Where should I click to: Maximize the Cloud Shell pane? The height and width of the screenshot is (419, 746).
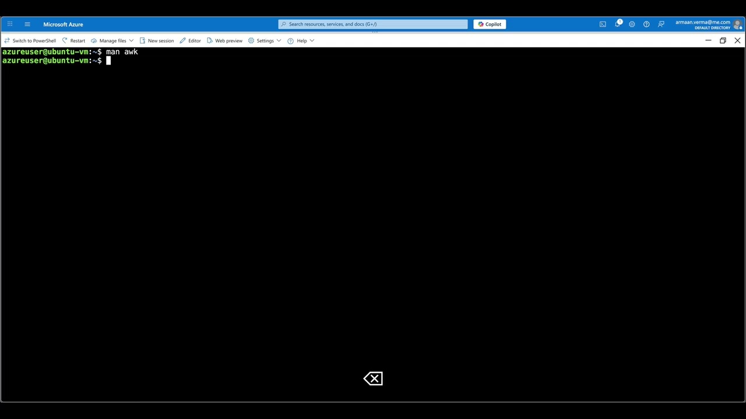tap(723, 40)
